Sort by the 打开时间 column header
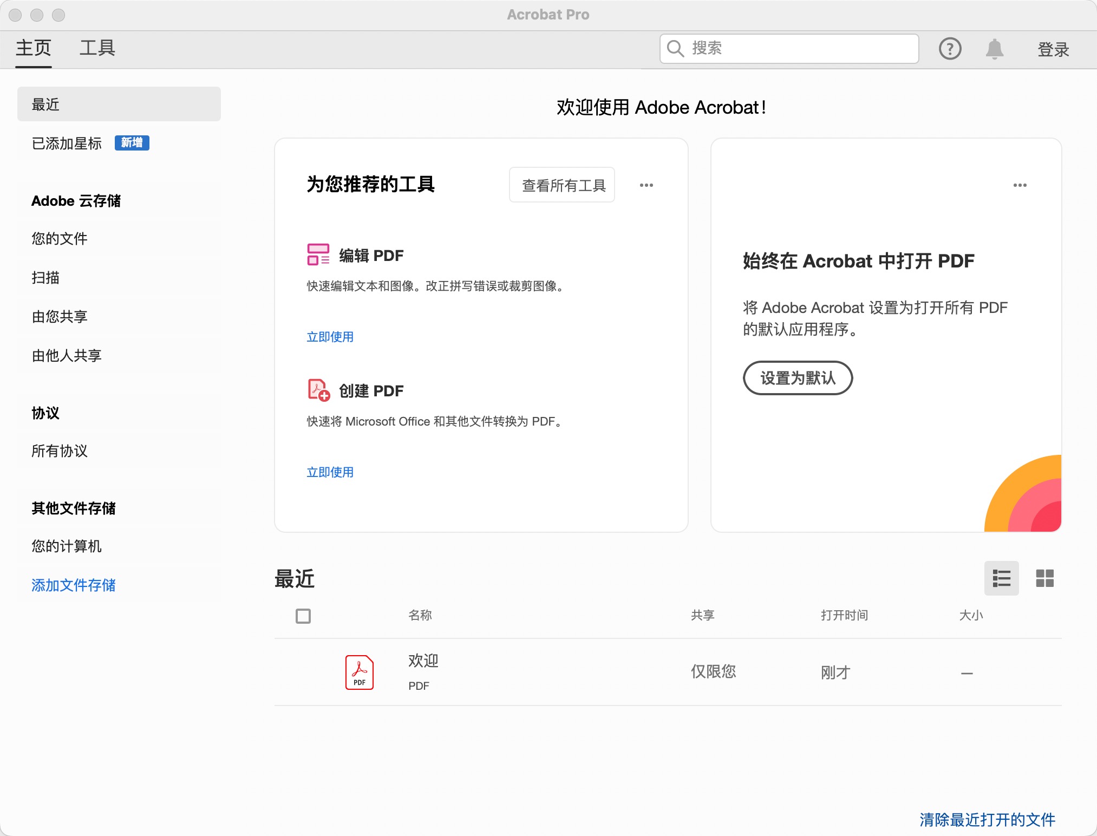Image resolution: width=1097 pixels, height=836 pixels. [x=844, y=615]
